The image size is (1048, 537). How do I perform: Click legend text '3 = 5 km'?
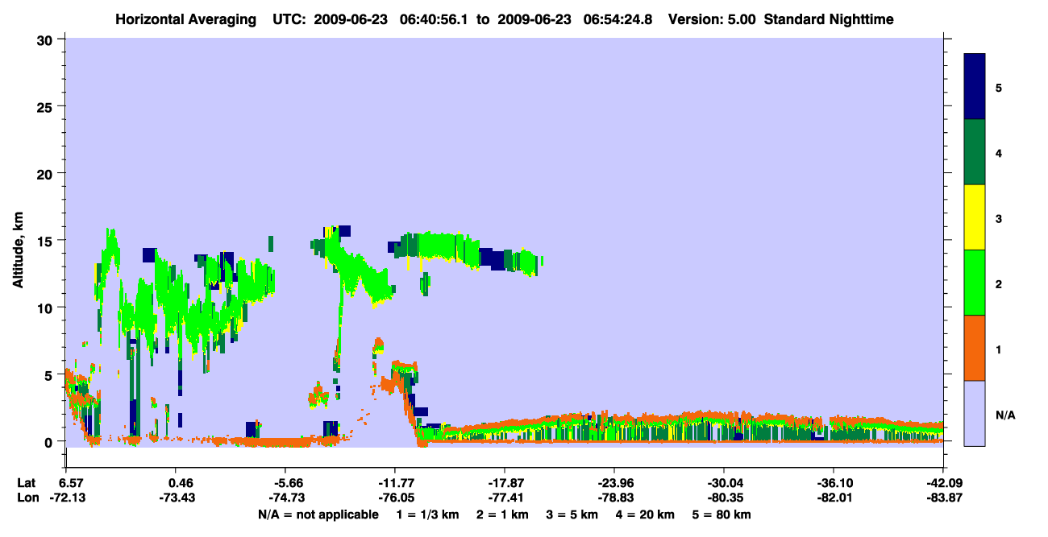coord(574,514)
